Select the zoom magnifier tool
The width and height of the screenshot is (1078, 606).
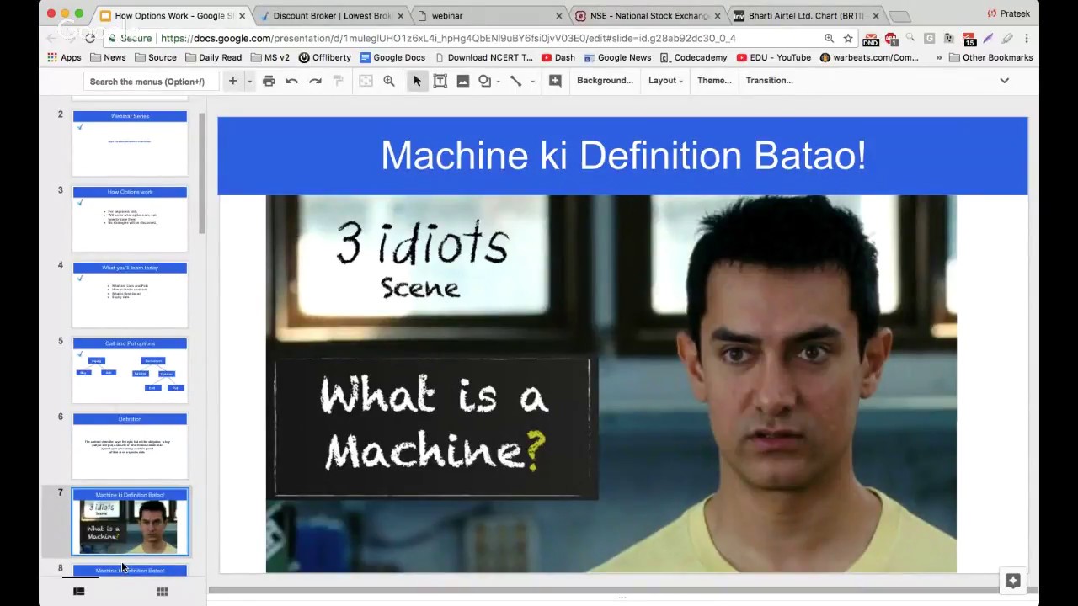point(389,81)
